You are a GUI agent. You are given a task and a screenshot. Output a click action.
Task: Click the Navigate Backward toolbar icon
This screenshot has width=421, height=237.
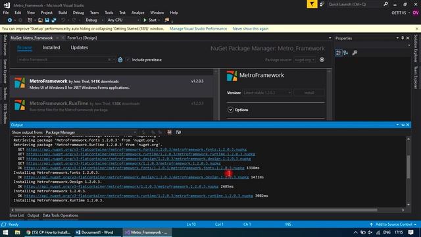coord(9,20)
